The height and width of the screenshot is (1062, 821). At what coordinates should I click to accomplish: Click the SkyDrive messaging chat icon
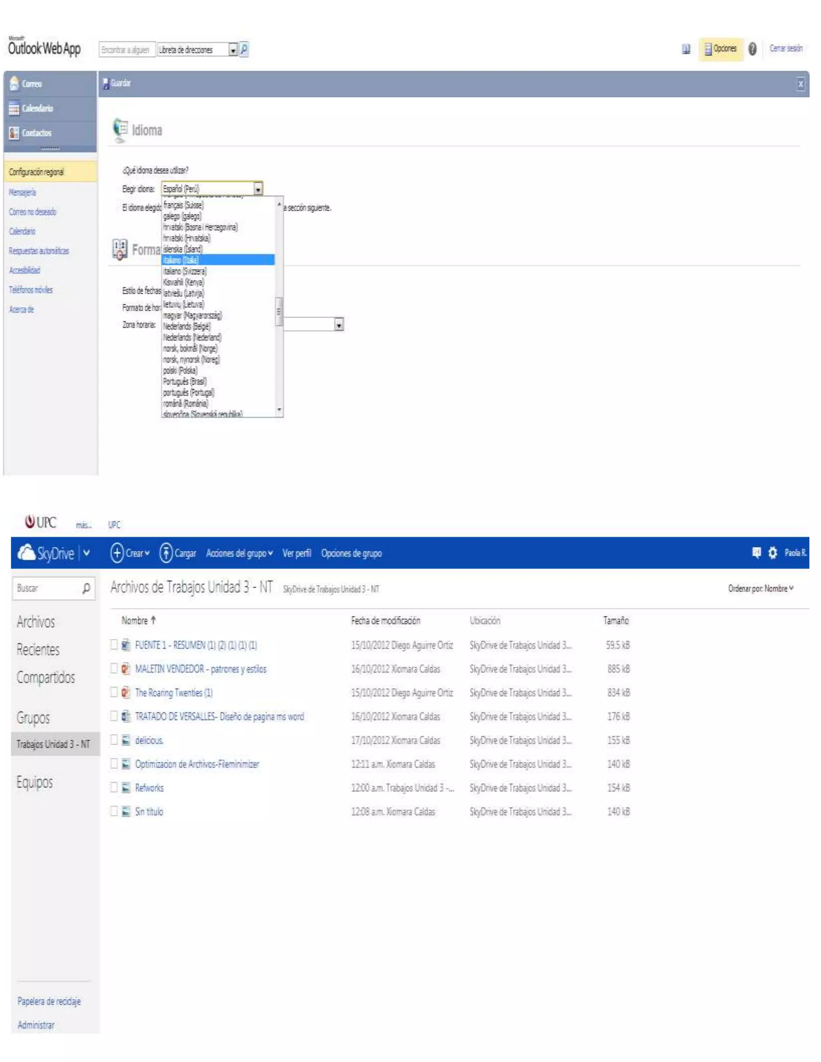point(756,553)
